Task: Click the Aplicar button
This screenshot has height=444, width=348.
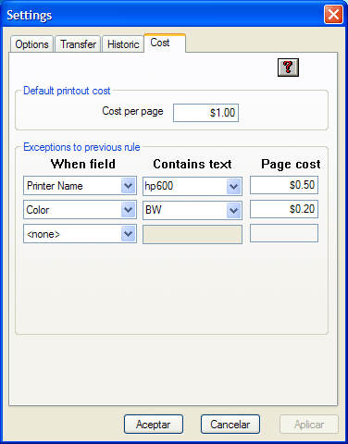Action: [x=309, y=425]
